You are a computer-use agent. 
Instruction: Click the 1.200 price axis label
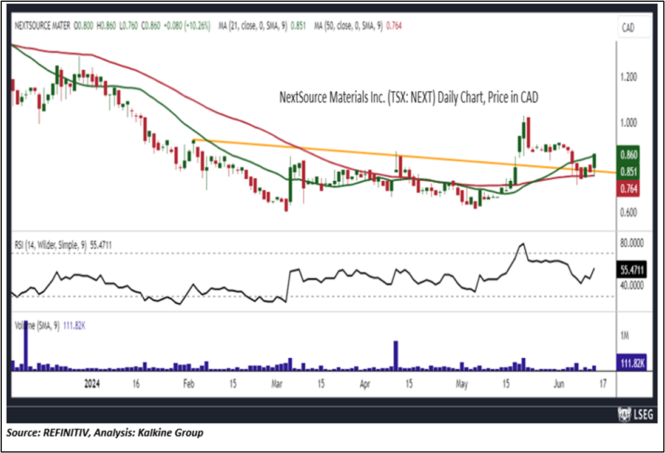(x=628, y=78)
